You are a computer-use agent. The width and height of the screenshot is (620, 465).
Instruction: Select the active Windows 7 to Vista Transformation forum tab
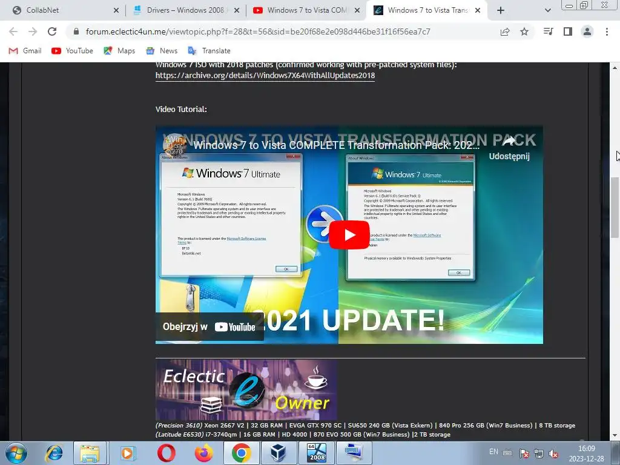[427, 10]
